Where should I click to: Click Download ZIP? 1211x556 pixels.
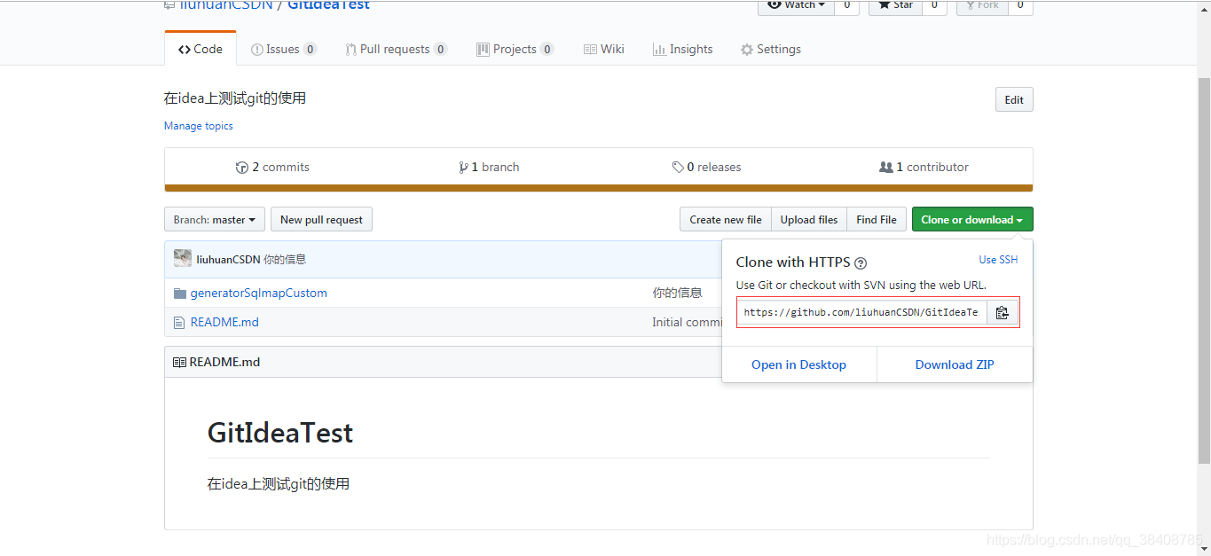pos(955,364)
